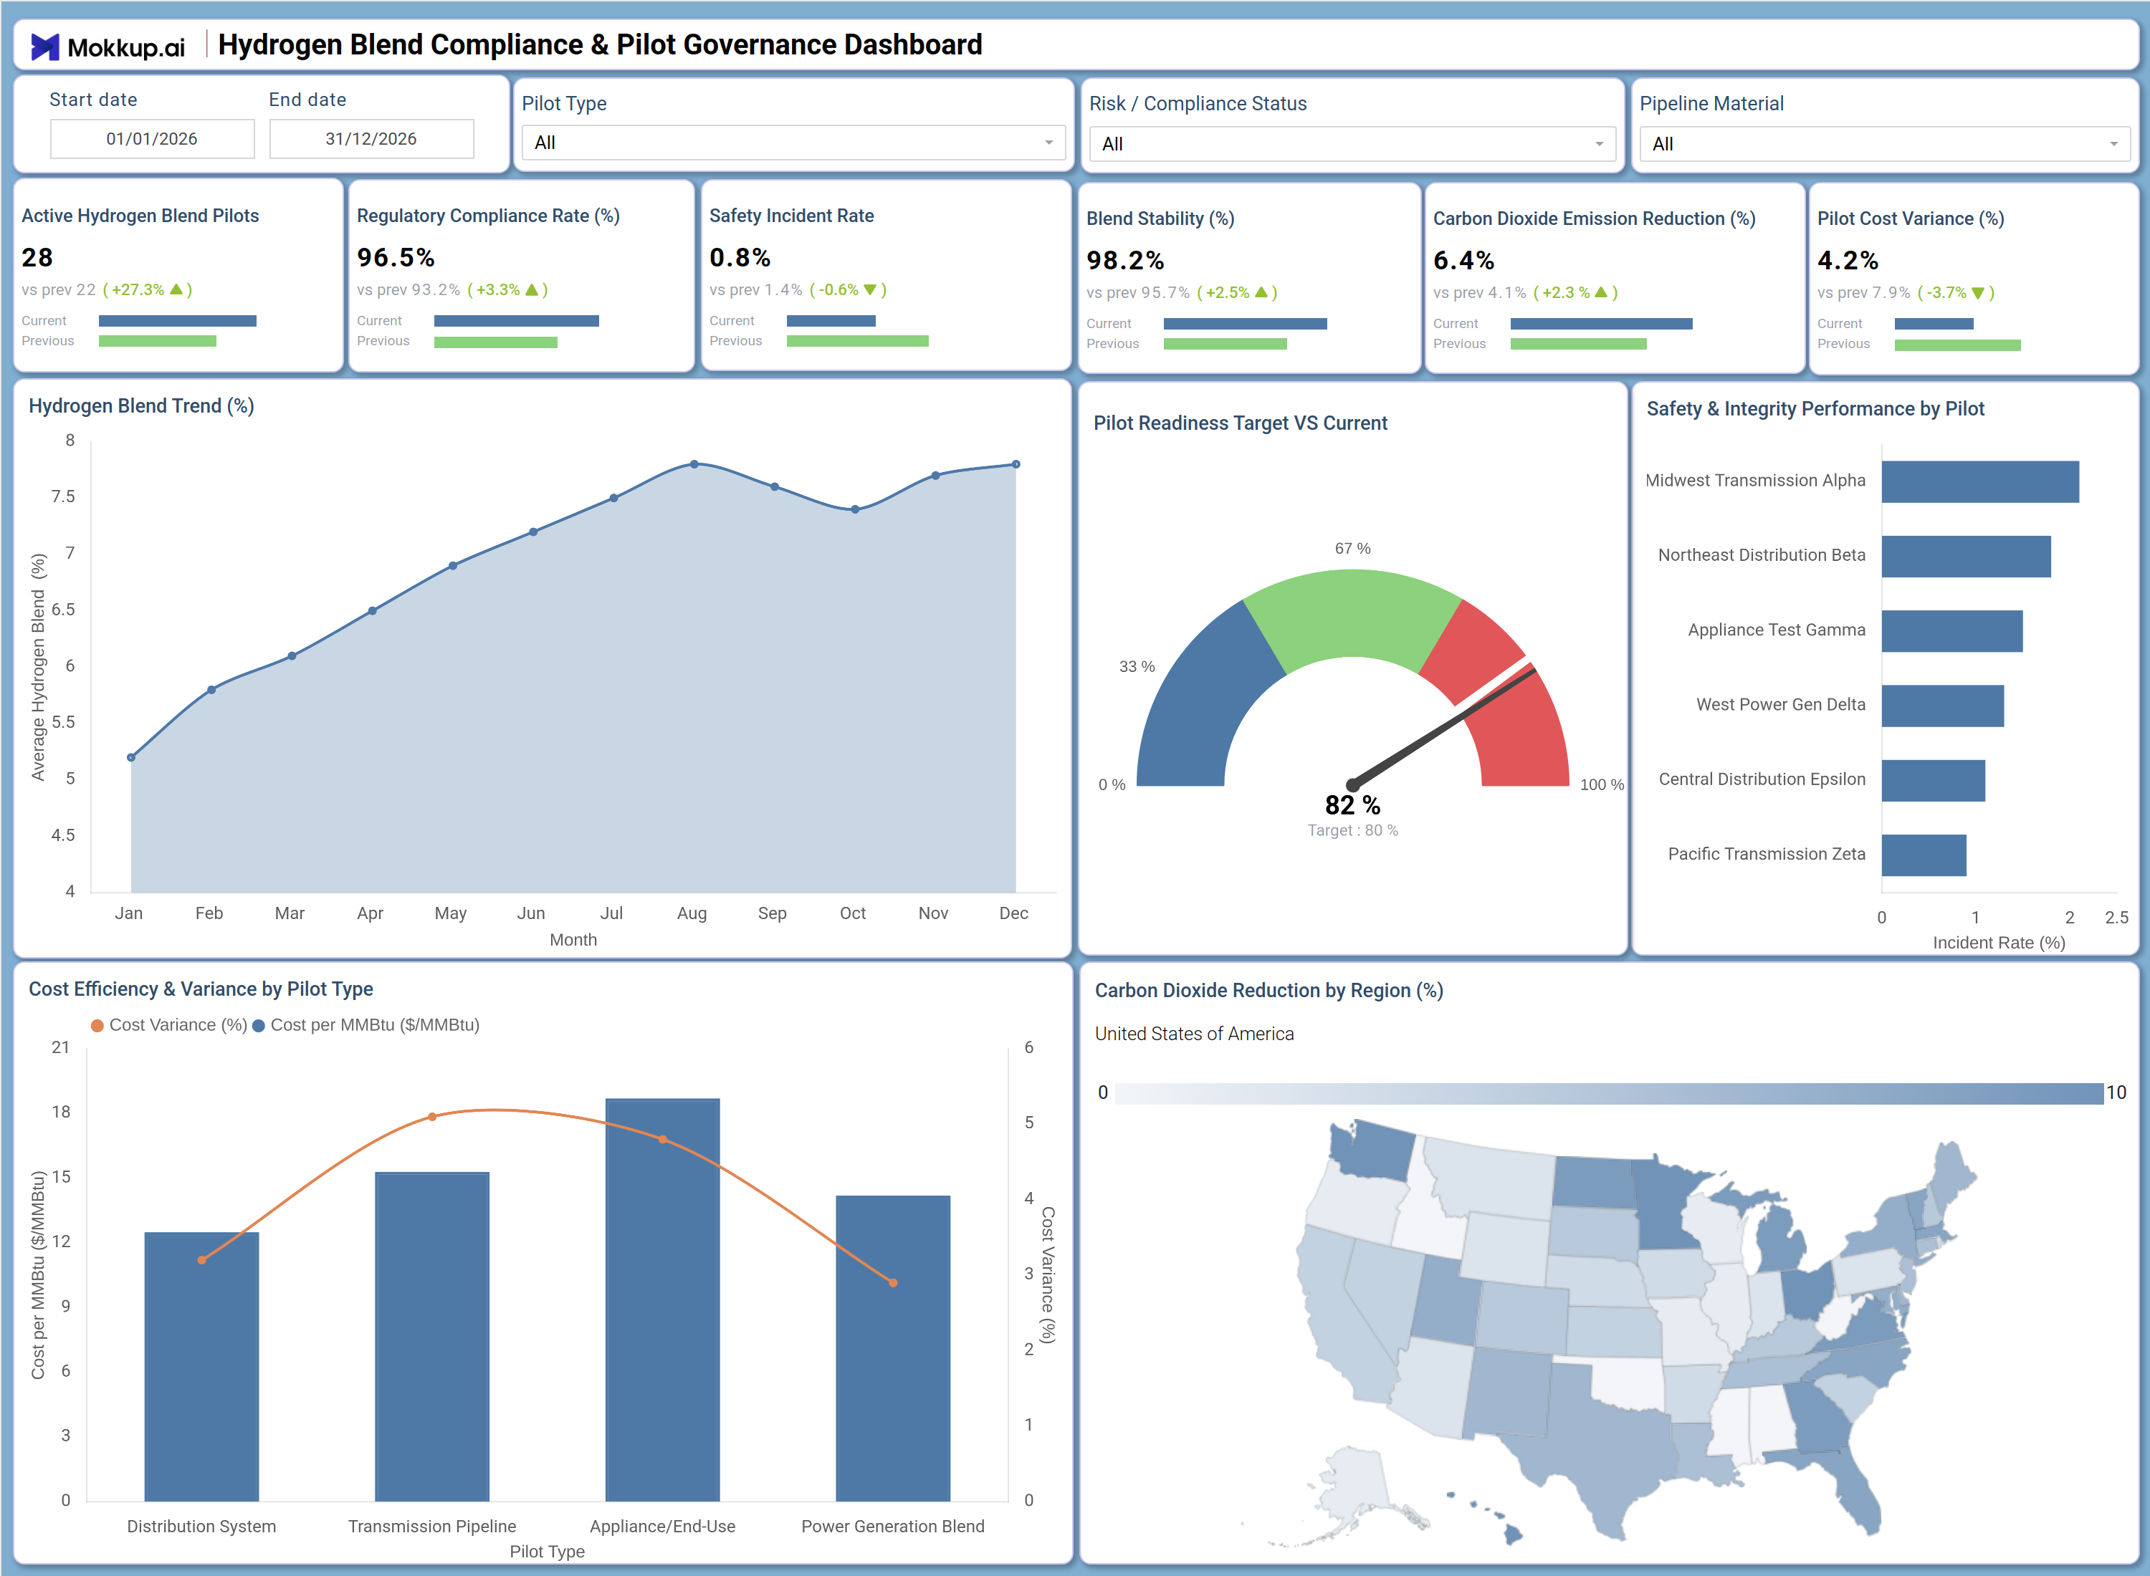Click the Target : 80 % label
This screenshot has height=1576, width=2150.
1352,831
